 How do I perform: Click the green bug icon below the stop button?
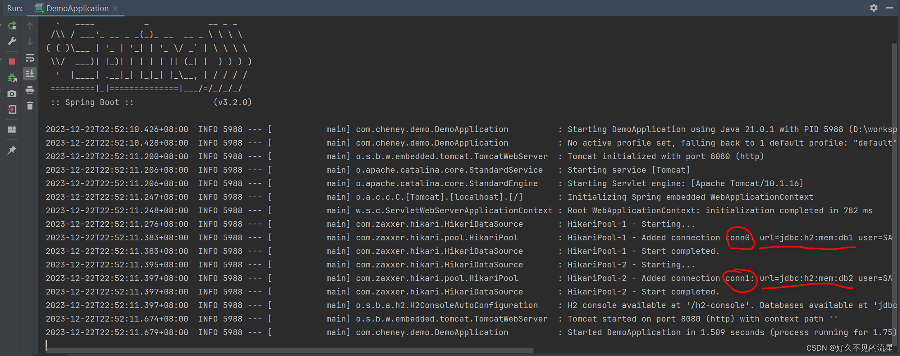(x=12, y=78)
